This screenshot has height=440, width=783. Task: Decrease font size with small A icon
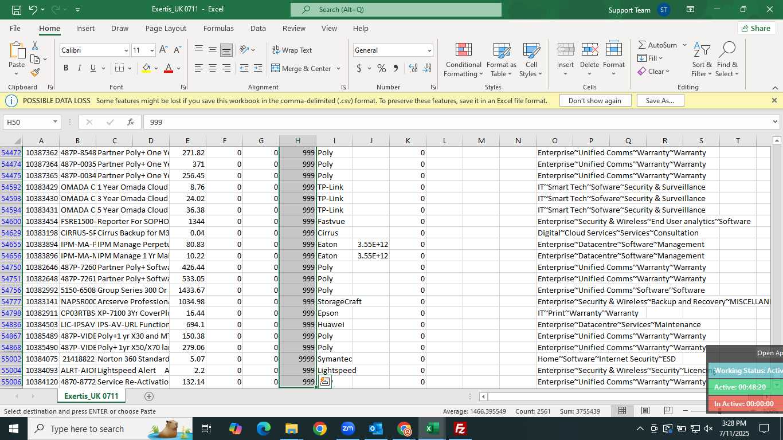coord(177,50)
